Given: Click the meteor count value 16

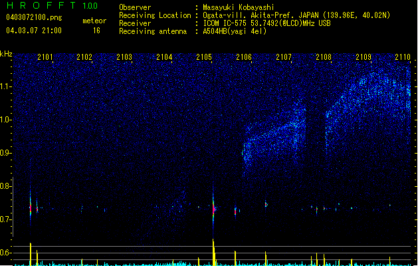Looking at the screenshot, I should (96, 31).
